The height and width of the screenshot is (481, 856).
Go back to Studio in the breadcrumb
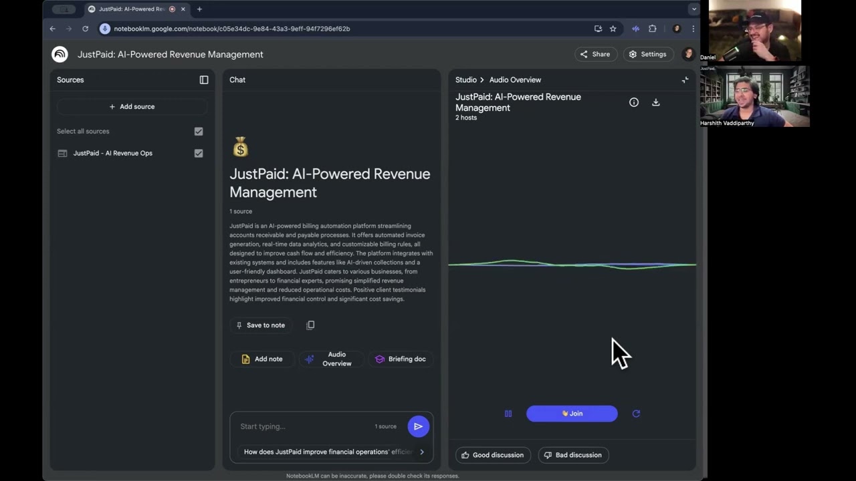466,79
